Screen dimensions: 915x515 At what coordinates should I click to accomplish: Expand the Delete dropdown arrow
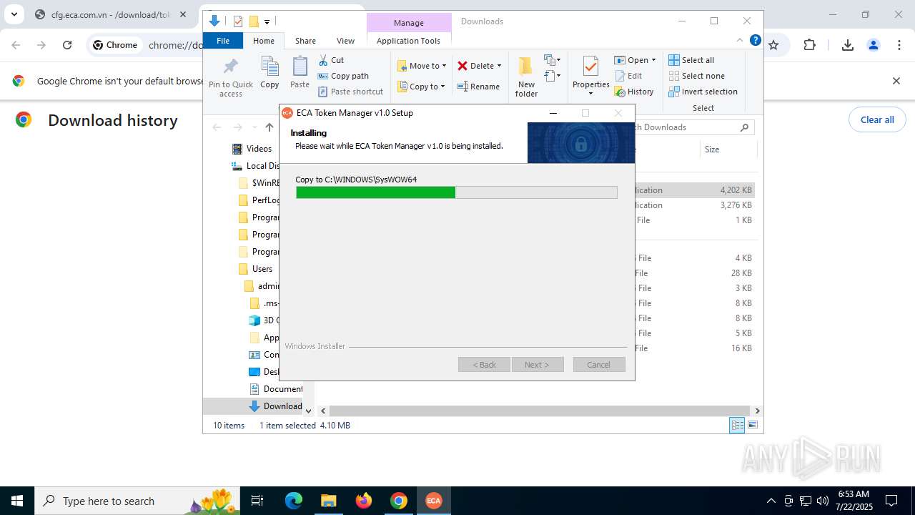coord(499,66)
